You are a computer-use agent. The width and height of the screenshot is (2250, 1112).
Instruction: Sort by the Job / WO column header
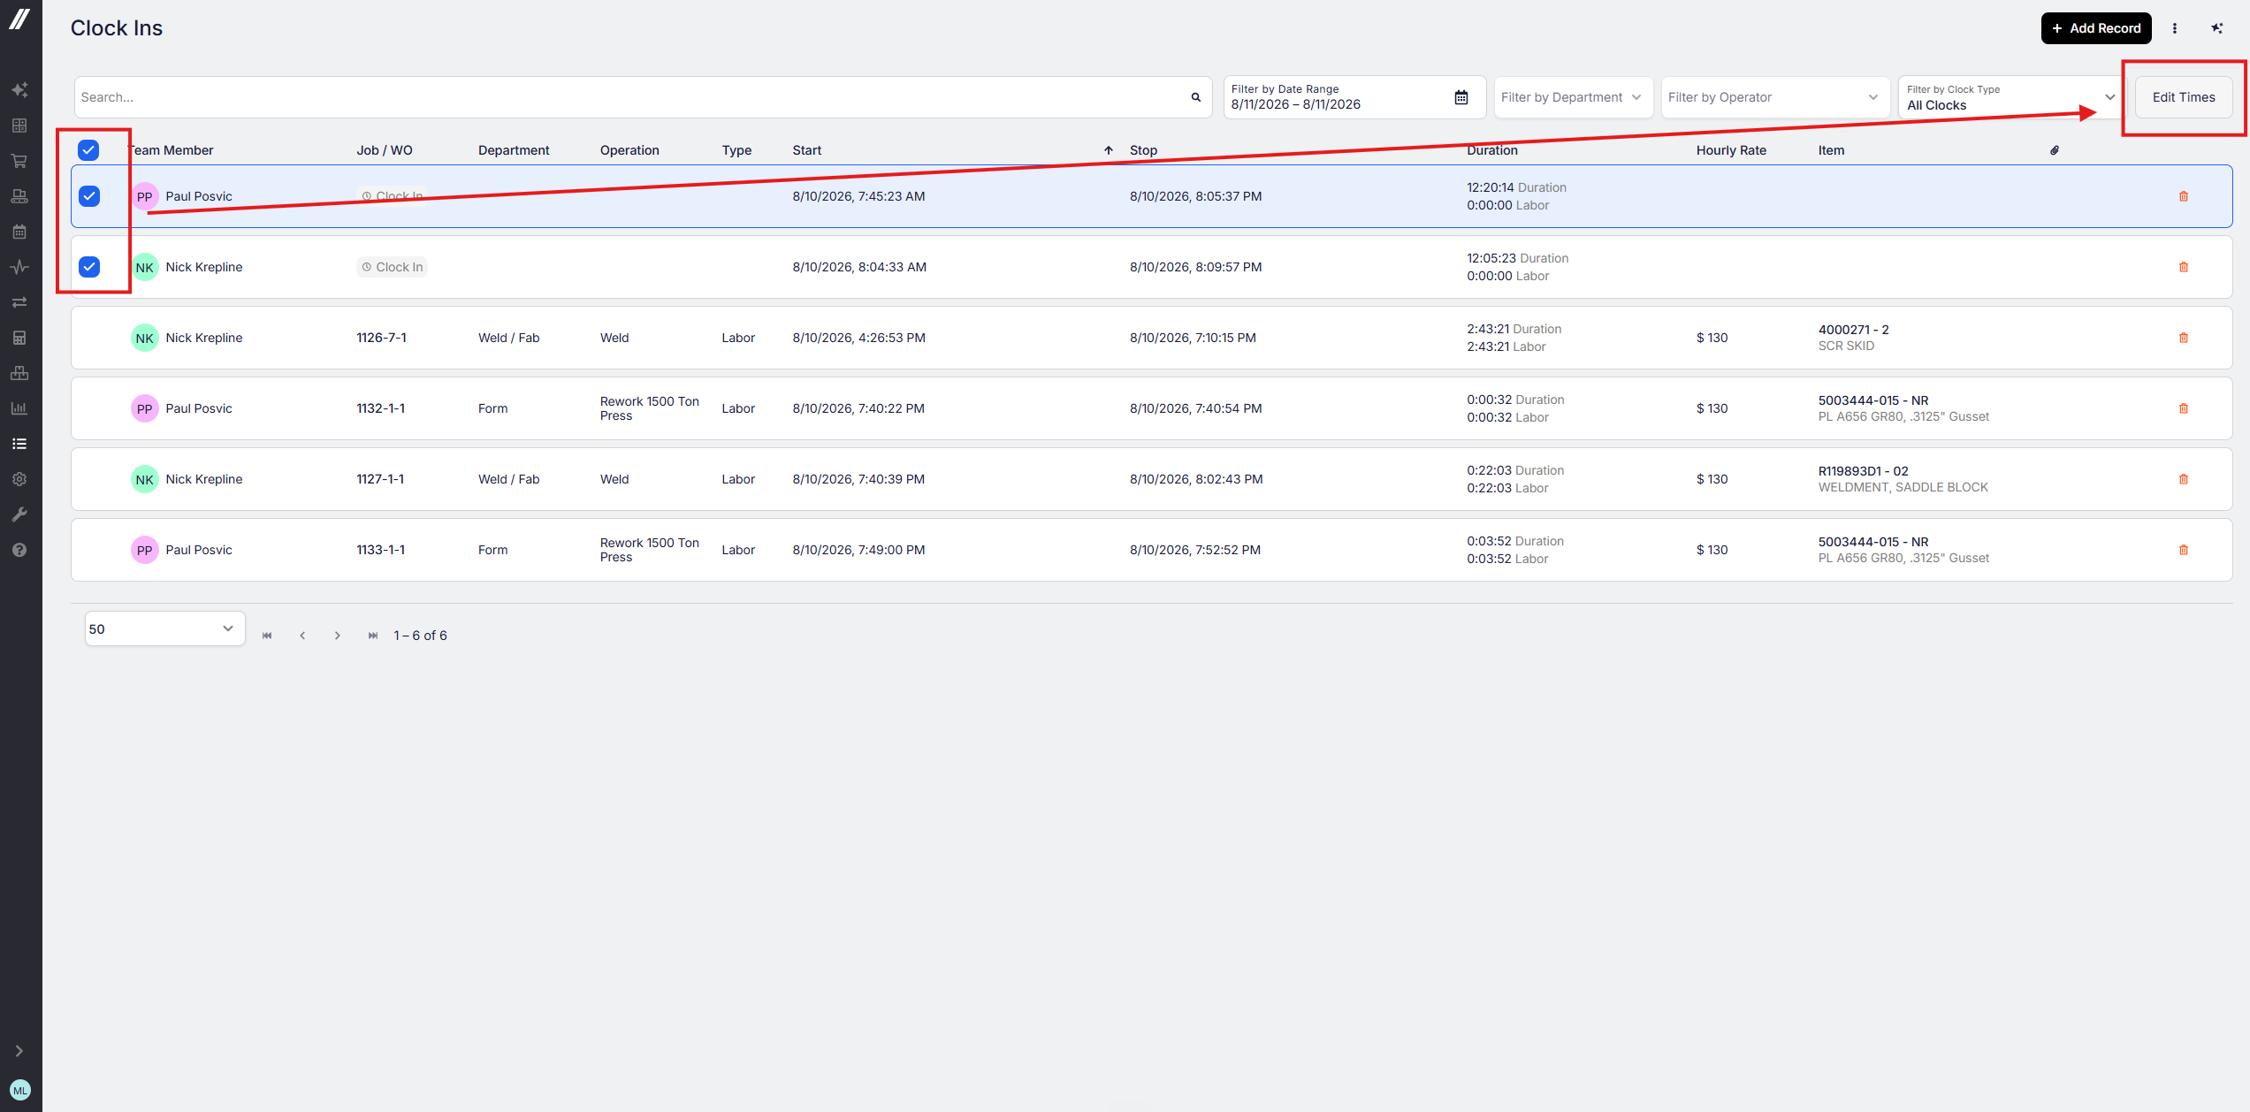point(385,150)
